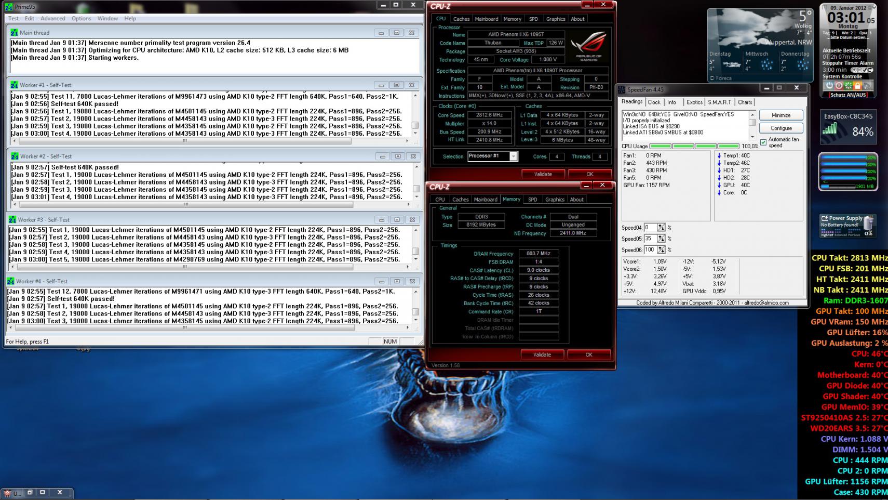The width and height of the screenshot is (888, 500).
Task: Open the Test menu in Prime95
Action: [x=14, y=18]
